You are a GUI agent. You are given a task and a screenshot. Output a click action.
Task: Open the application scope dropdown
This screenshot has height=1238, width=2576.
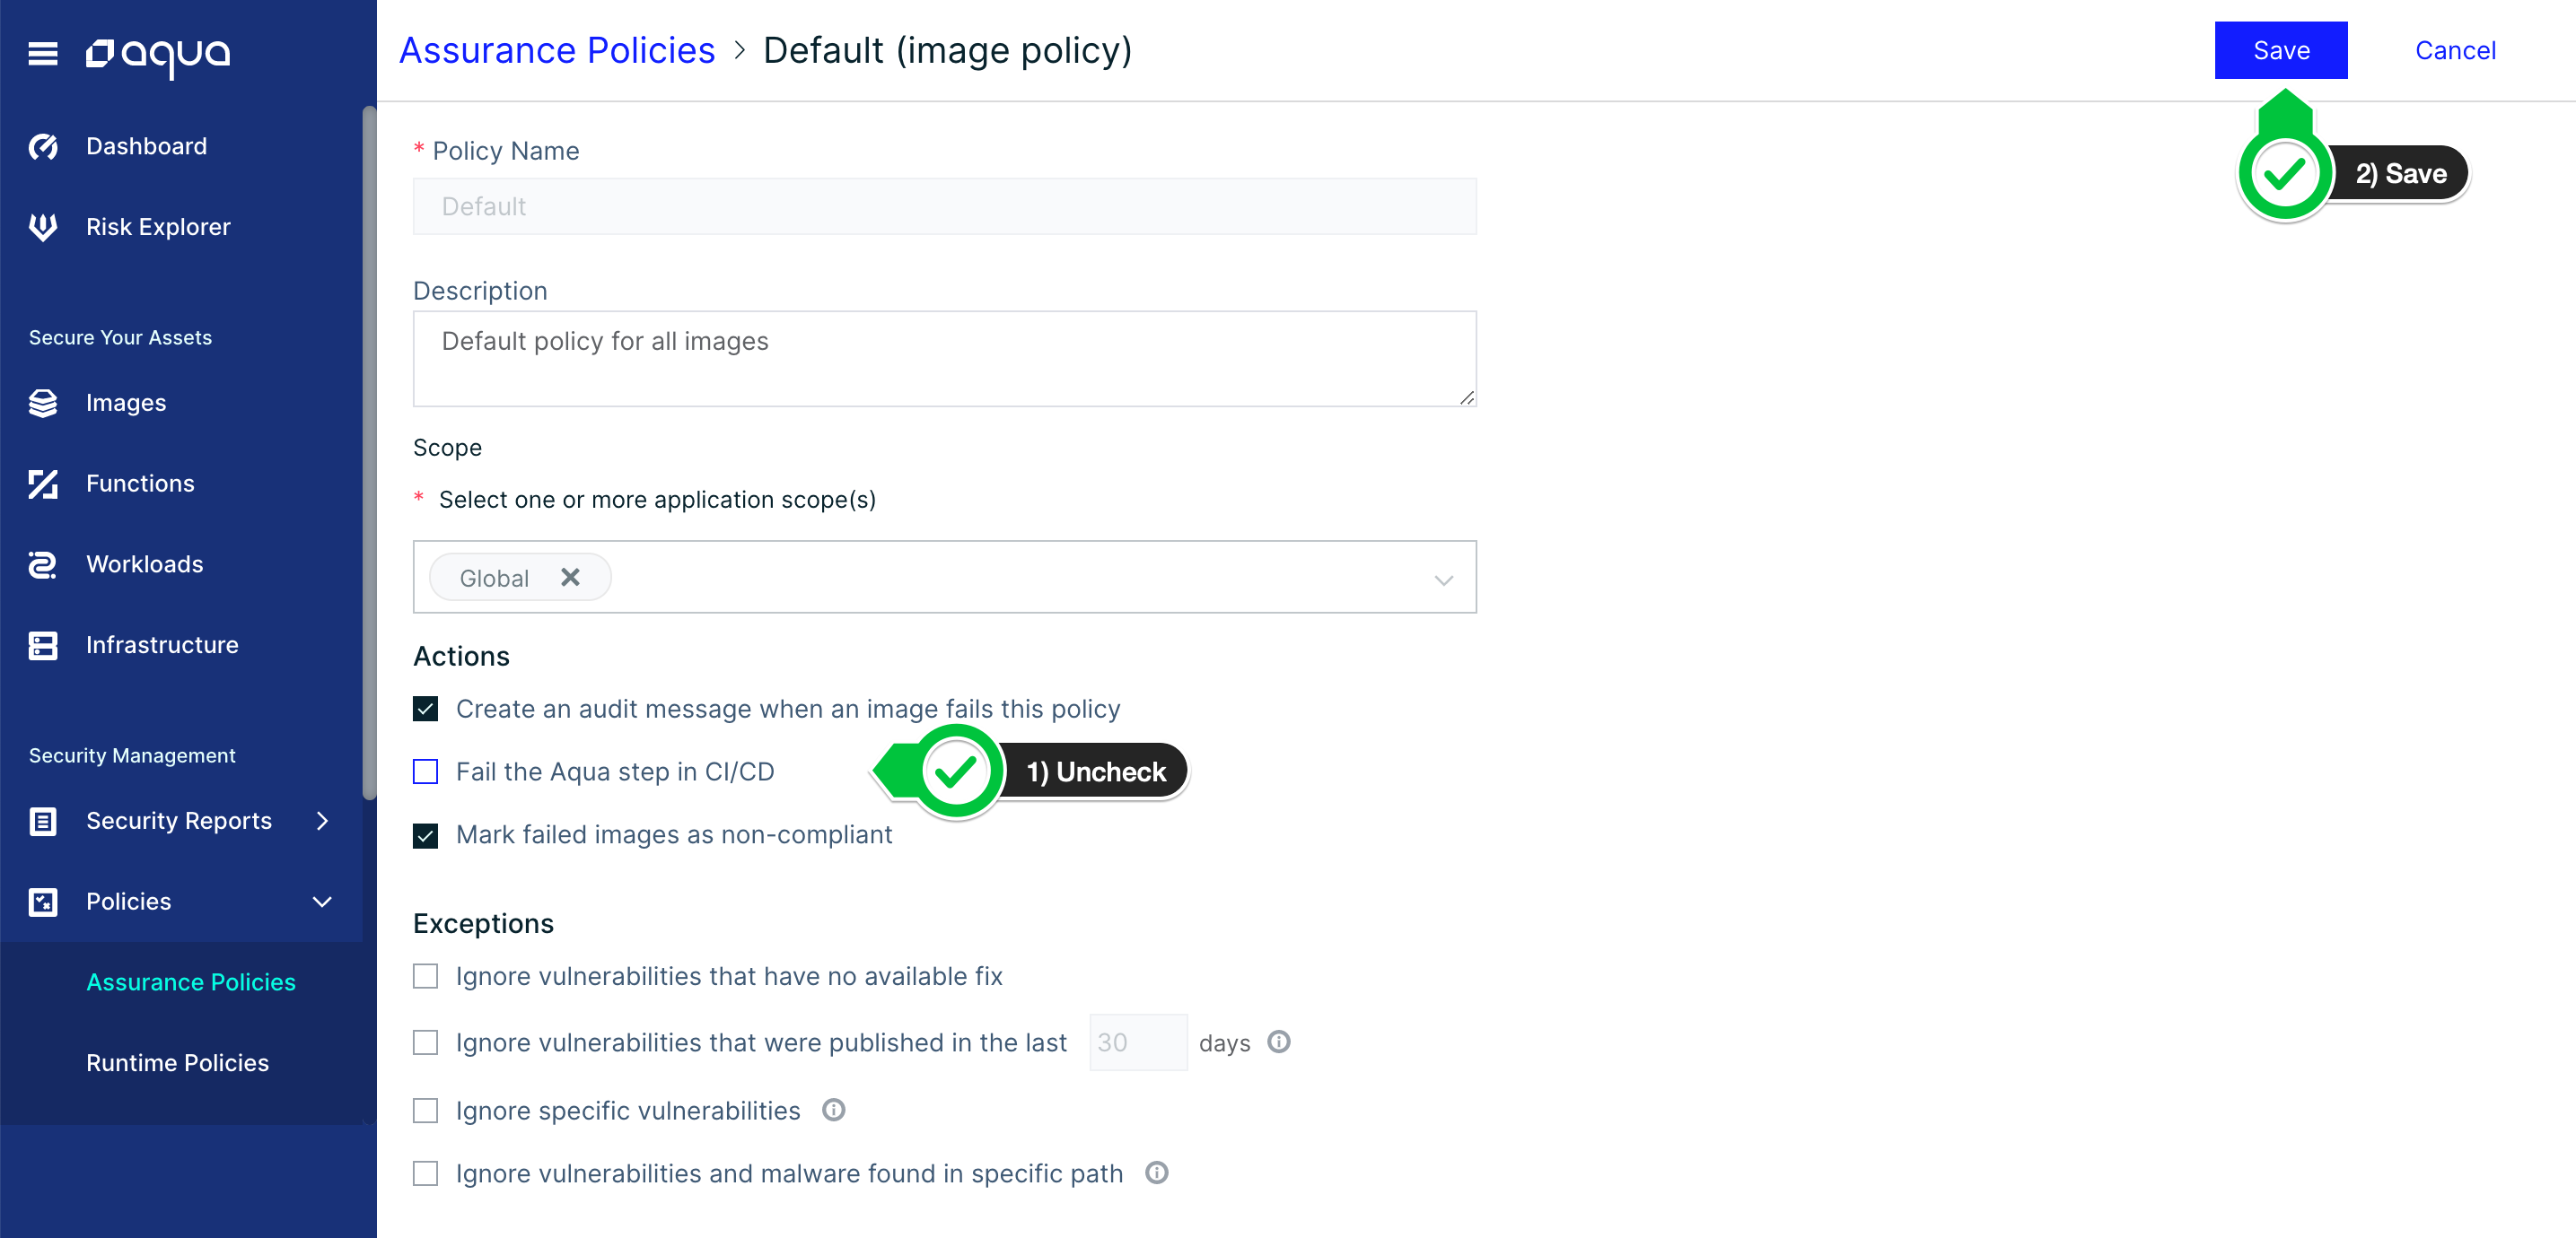1443,578
